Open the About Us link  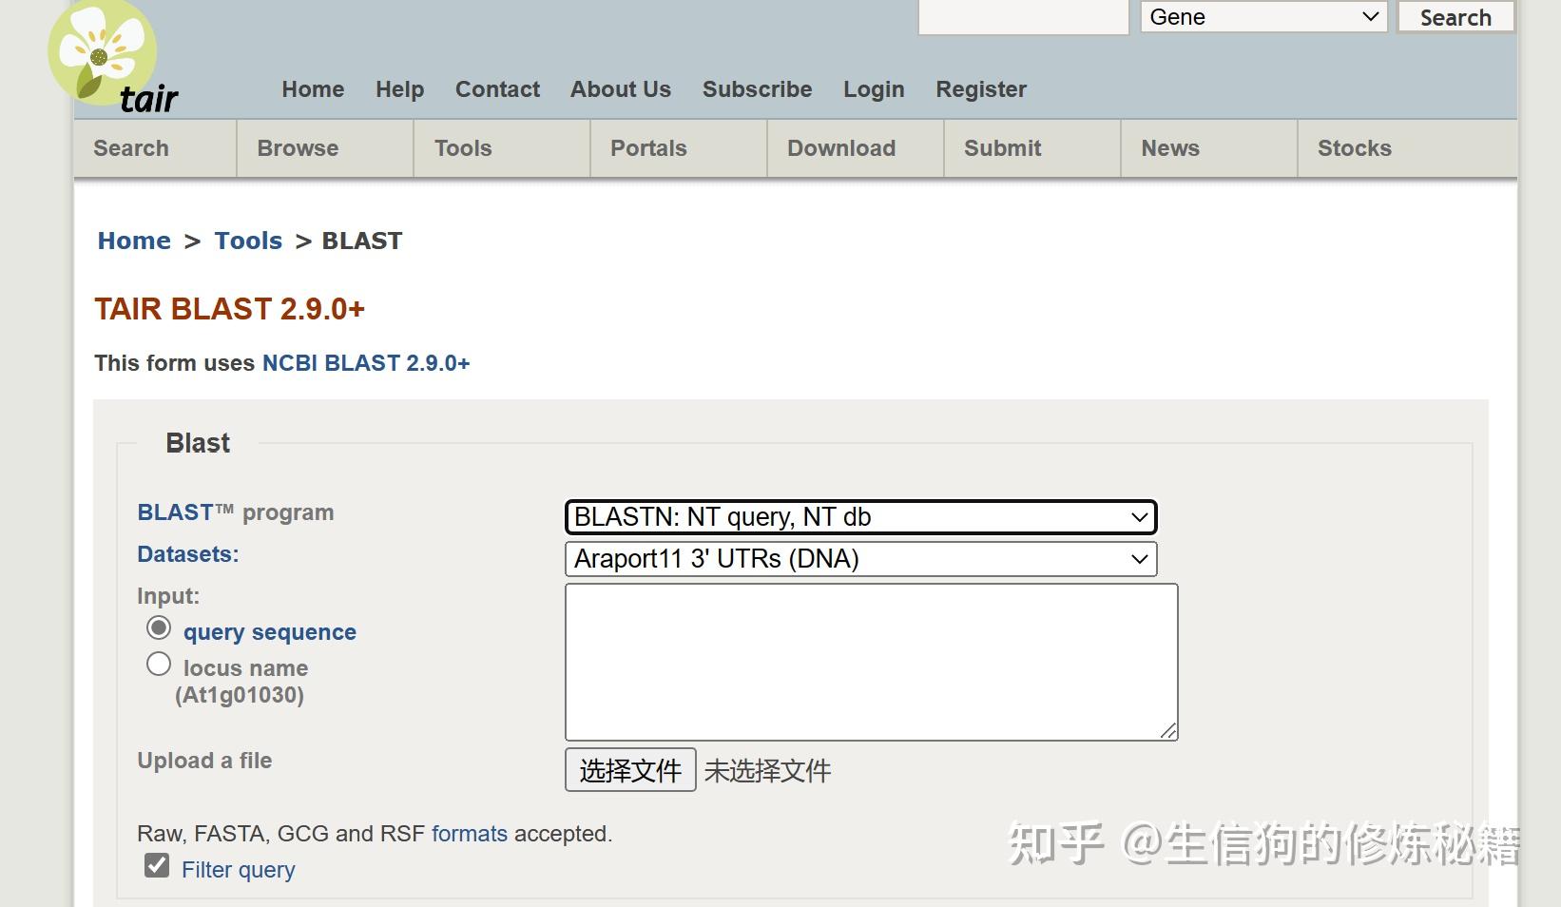pyautogui.click(x=621, y=89)
